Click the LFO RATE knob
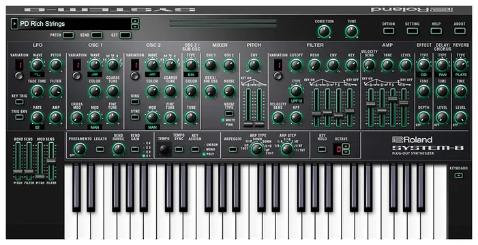Image resolution: width=478 pixels, height=245 pixels. tap(38, 117)
